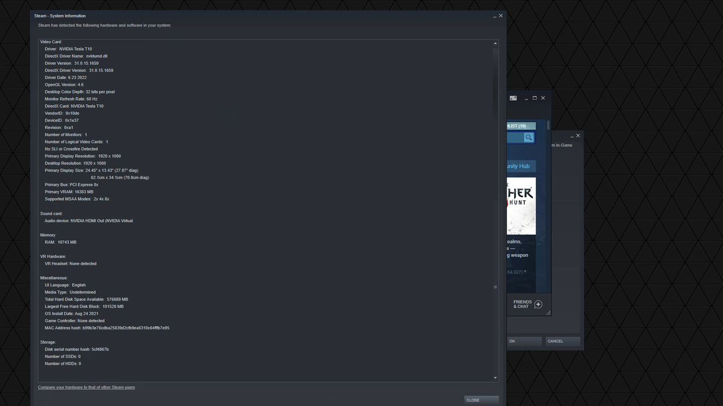The height and width of the screenshot is (406, 723).
Task: Minimize the System Information window
Action: click(x=494, y=16)
